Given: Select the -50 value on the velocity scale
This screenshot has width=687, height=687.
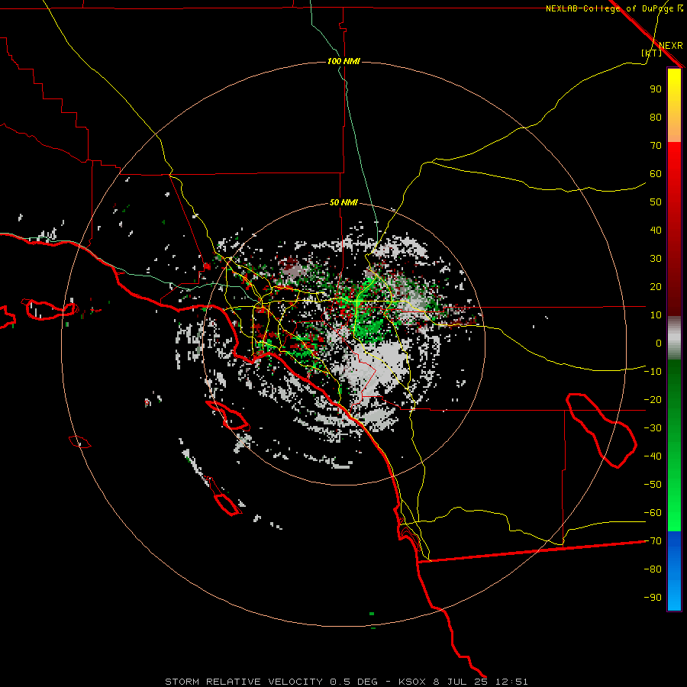Looking at the screenshot, I should (653, 485).
